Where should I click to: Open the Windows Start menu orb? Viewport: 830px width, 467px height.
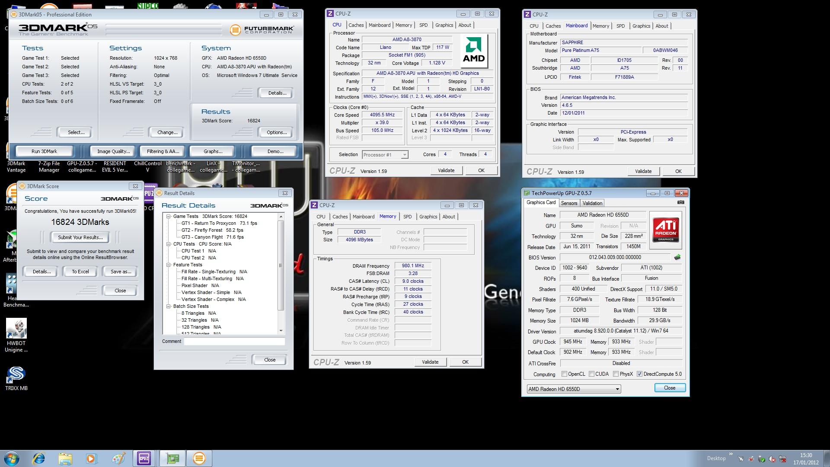point(11,458)
